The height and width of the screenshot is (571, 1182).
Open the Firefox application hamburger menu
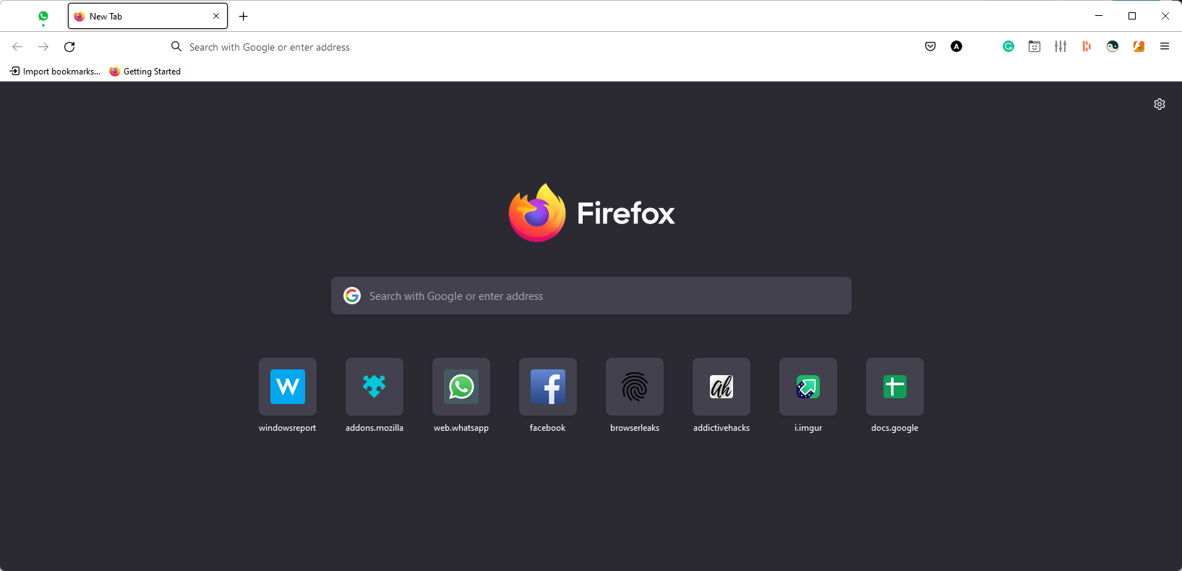point(1165,46)
